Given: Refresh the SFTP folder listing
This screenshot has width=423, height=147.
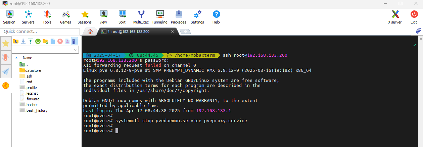Looking at the screenshot, I should [38, 41].
